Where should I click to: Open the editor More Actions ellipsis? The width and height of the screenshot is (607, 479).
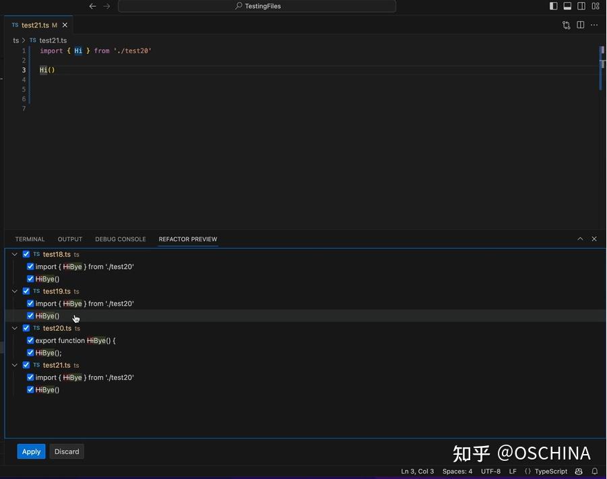[x=594, y=25]
